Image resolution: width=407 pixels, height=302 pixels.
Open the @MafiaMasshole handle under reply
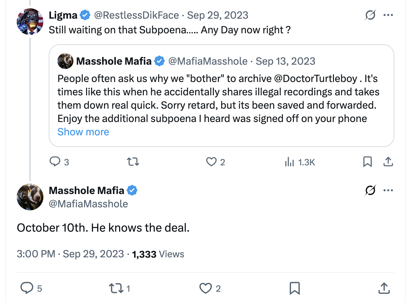click(88, 204)
